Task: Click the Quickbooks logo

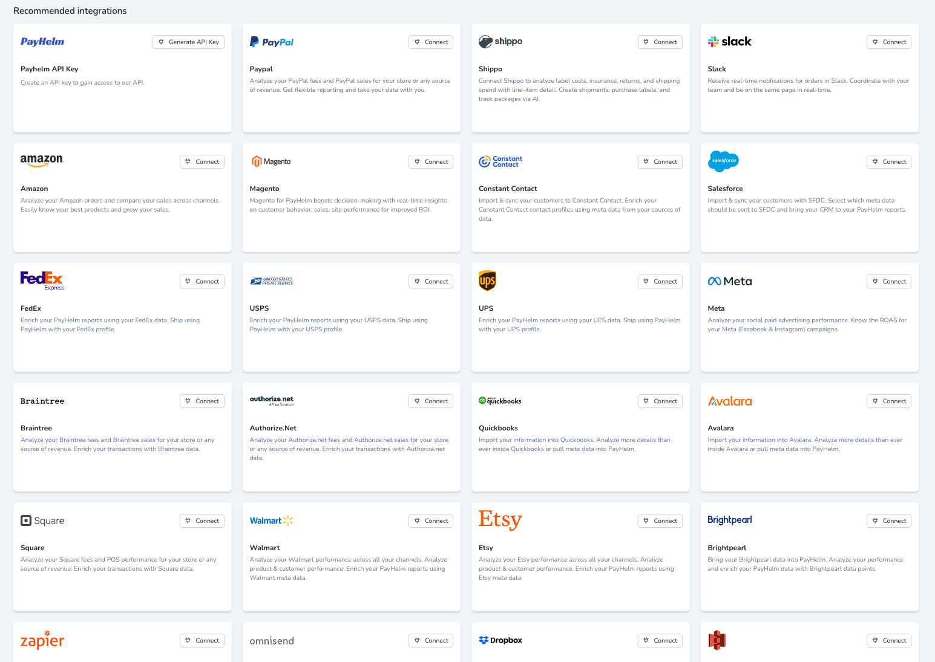Action: point(500,401)
